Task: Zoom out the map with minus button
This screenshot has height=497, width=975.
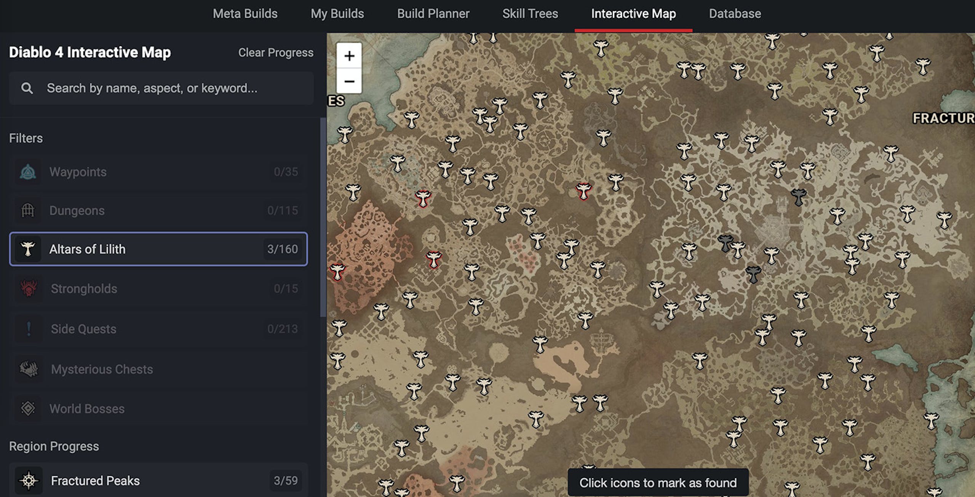Action: pos(349,81)
